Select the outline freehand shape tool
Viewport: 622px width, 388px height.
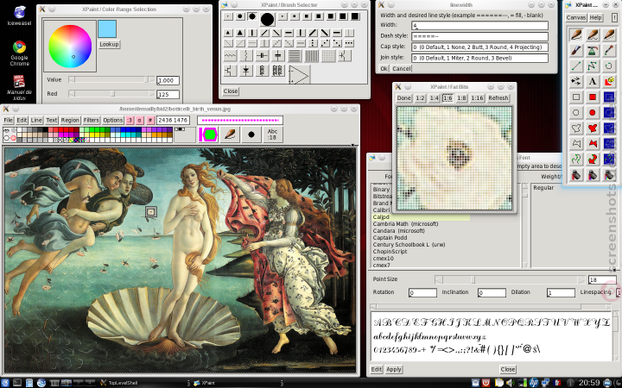tap(576, 128)
